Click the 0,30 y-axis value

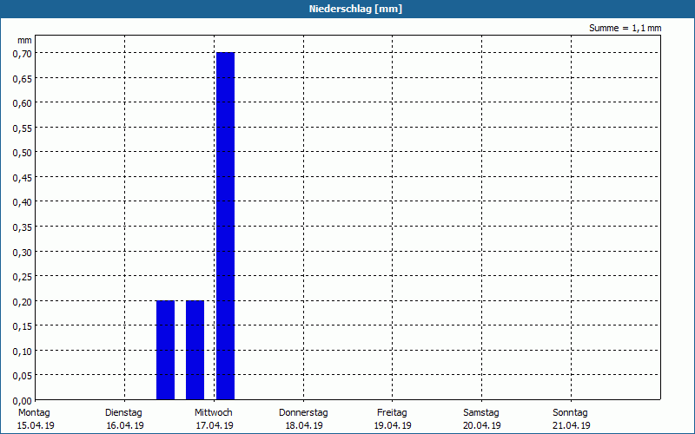point(23,253)
